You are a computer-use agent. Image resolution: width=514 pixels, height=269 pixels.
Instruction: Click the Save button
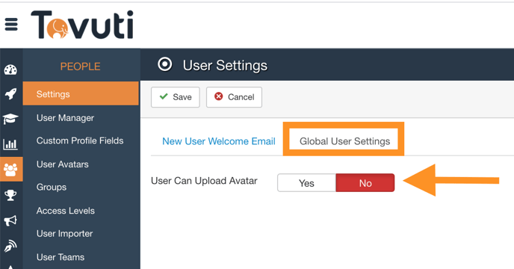[x=176, y=97]
